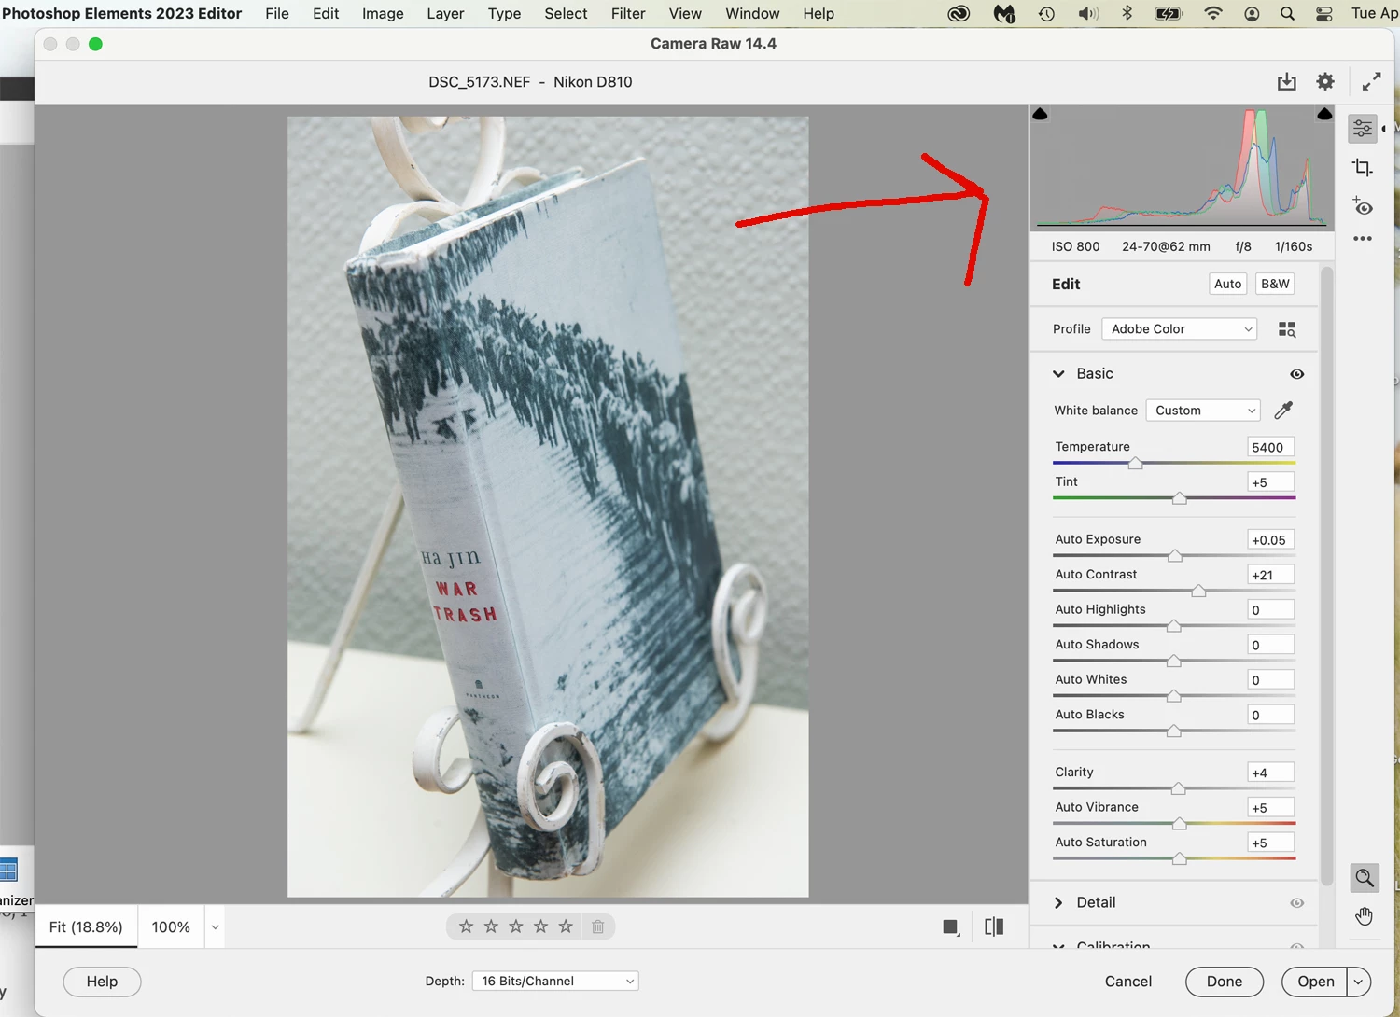Click the Done button
This screenshot has width=1400, height=1017.
(1225, 982)
